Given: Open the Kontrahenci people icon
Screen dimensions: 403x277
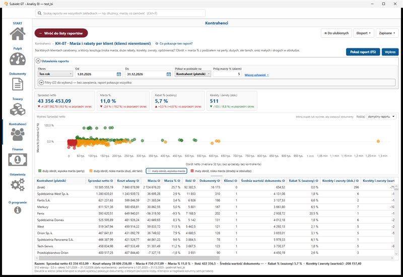Looking at the screenshot, I should point(18,134).
